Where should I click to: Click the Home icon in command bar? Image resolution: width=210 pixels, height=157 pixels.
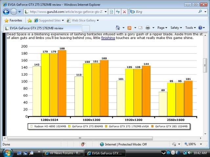coord(118,28)
